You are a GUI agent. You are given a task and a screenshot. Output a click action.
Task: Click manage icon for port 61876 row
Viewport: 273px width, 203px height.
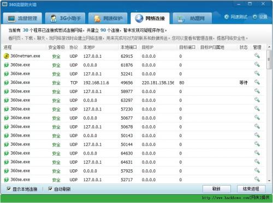tap(257, 64)
